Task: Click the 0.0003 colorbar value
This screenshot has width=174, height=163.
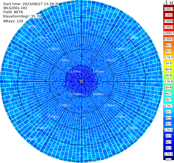Action: pyautogui.click(x=169, y=27)
